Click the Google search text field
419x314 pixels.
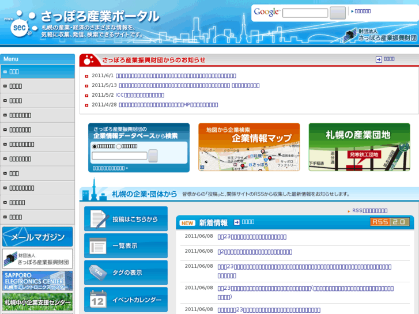305,13
